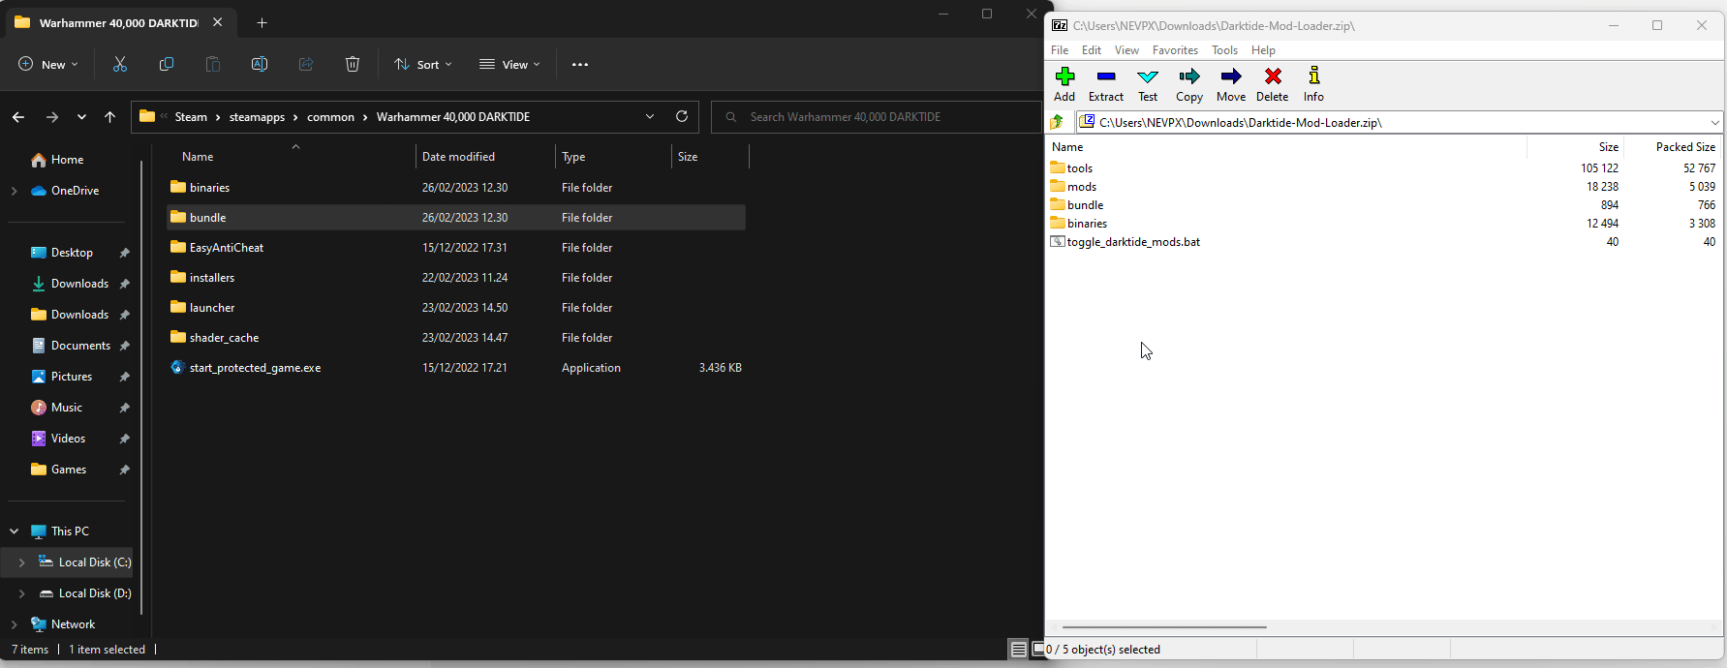
Task: Click the Share icon in File Explorer toolbar
Action: point(306,64)
